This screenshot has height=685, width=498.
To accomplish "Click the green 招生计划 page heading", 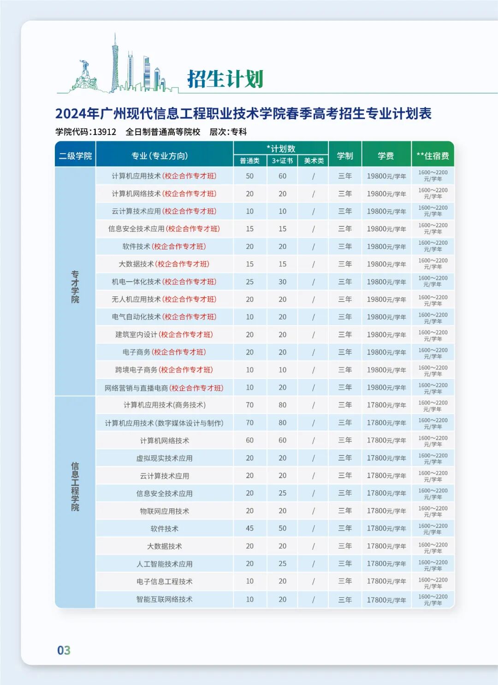I will pyautogui.click(x=225, y=77).
